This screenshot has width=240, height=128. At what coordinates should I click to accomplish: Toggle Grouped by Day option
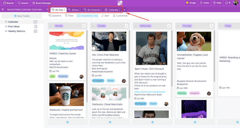click(x=87, y=16)
